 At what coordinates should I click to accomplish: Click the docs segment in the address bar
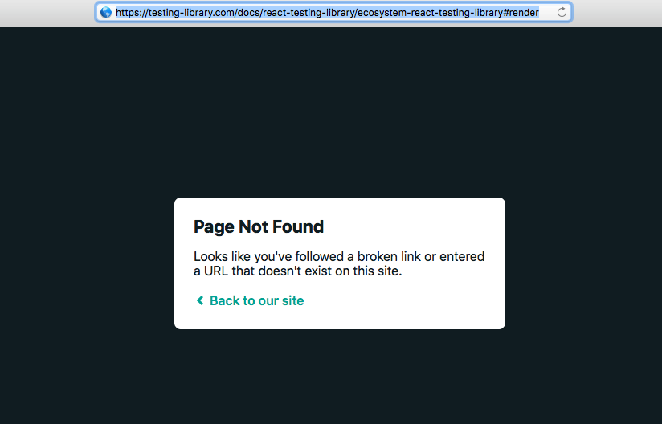pyautogui.click(x=248, y=13)
